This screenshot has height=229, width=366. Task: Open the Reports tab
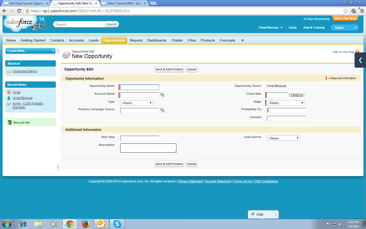pyautogui.click(x=136, y=40)
